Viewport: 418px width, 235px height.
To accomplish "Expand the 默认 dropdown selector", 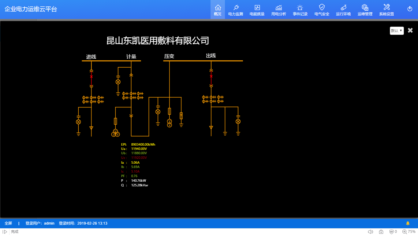I will pyautogui.click(x=397, y=31).
